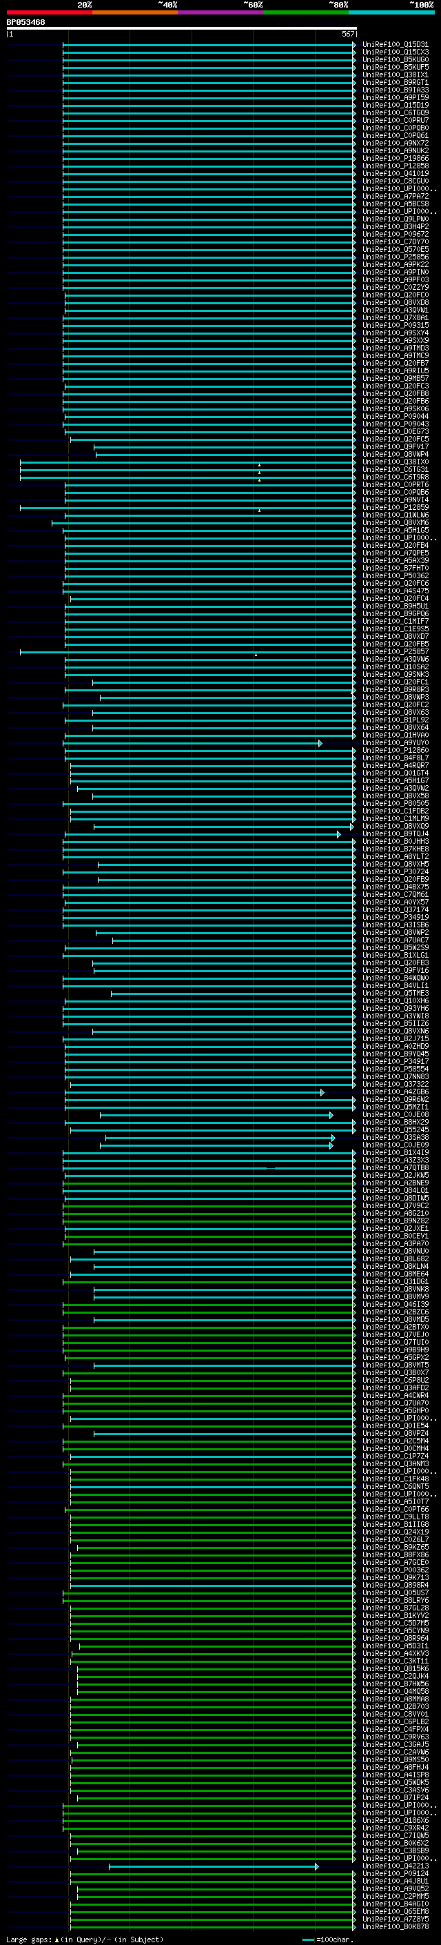Select the UniRef100_B3H4P2 label
This screenshot has height=1945, width=441.
(x=395, y=226)
